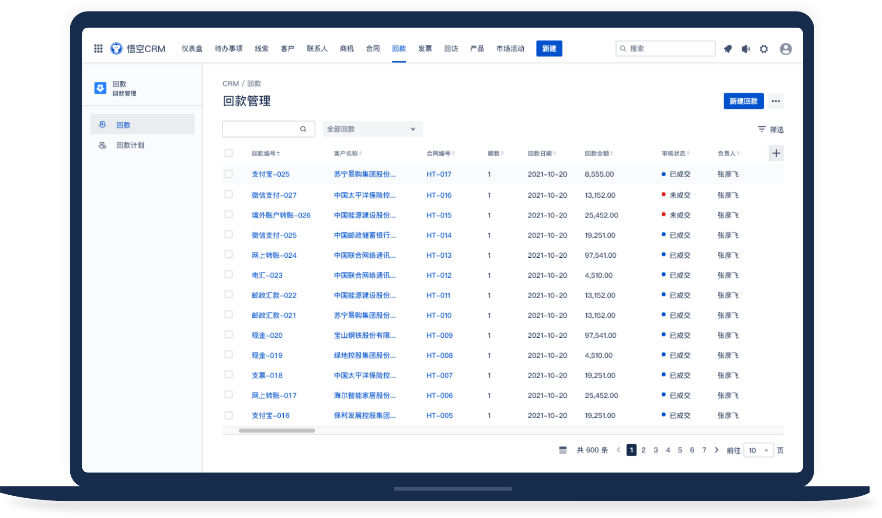
Task: Open the user avatar profile icon
Action: (786, 49)
